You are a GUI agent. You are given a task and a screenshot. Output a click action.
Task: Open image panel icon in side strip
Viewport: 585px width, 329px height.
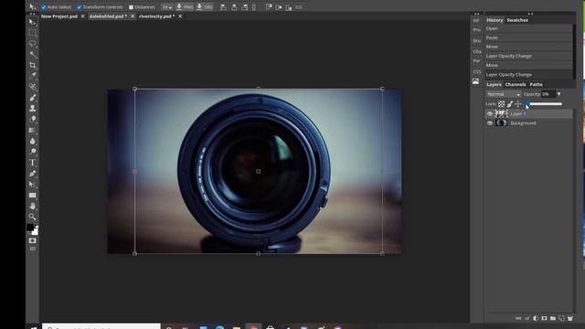click(x=475, y=81)
